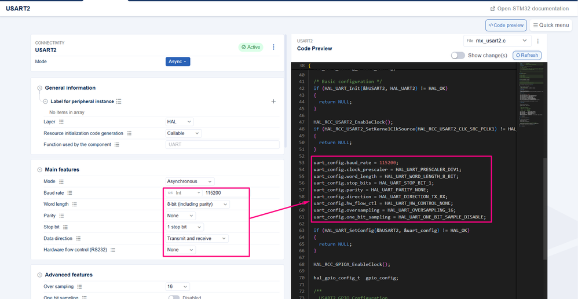Click the Code preview button

point(506,25)
